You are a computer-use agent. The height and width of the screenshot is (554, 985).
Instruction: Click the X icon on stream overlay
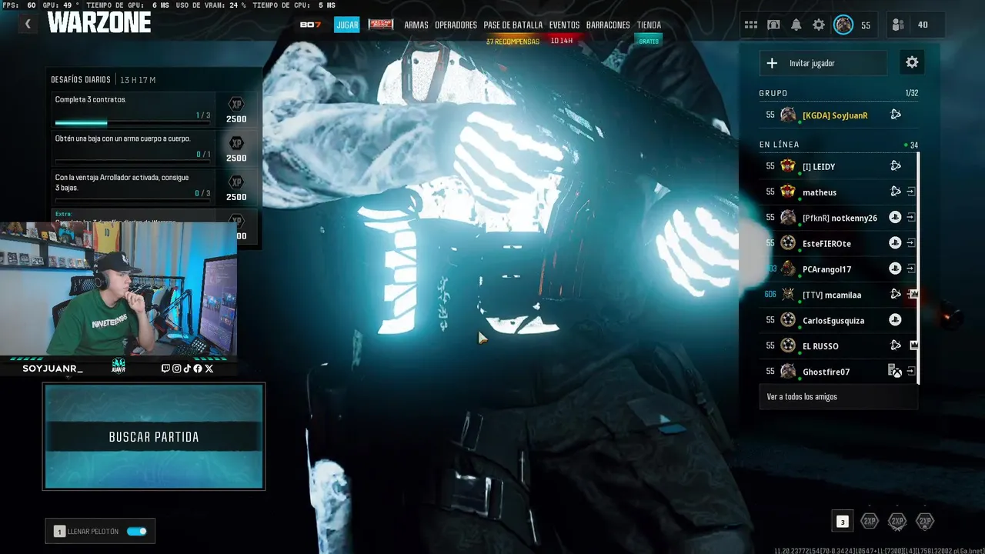tap(209, 369)
